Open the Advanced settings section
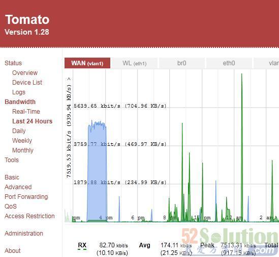Screen dimensions: 279x257 coord(18,187)
